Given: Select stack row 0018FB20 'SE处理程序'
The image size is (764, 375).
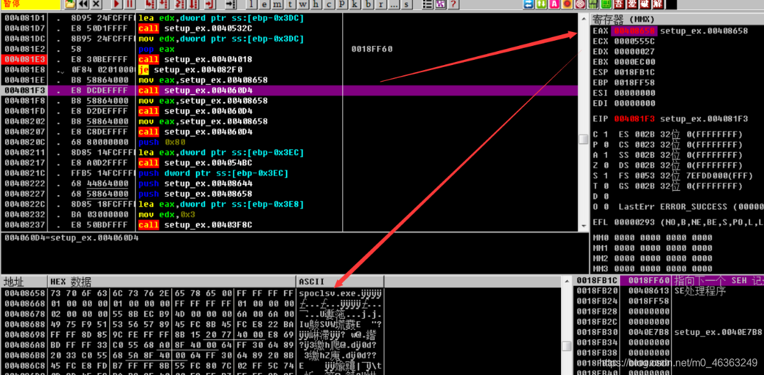Looking at the screenshot, I should (668, 291).
